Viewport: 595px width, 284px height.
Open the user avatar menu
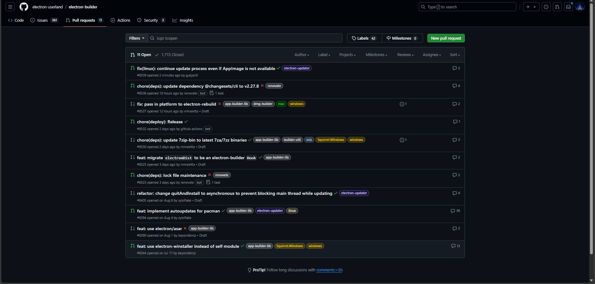580,7
